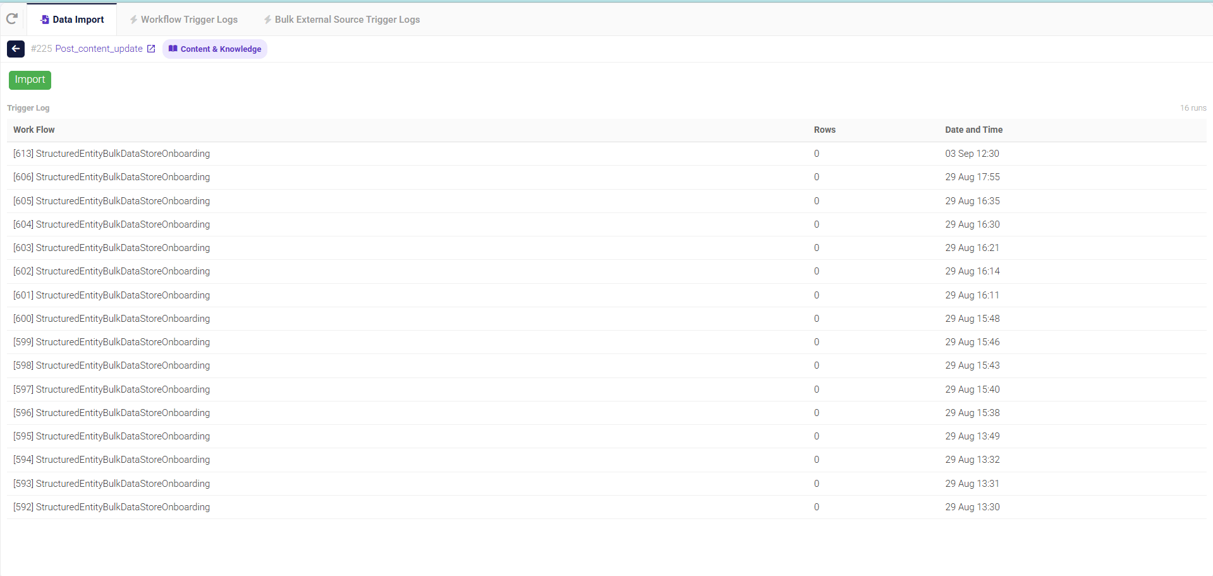Image resolution: width=1213 pixels, height=576 pixels.
Task: Click the Trigger Log heading
Action: coord(28,108)
